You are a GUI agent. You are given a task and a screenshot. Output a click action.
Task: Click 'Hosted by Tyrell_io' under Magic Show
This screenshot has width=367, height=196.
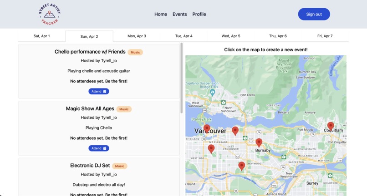99,118
